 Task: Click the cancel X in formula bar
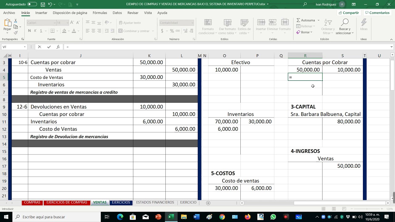click(x=39, y=47)
